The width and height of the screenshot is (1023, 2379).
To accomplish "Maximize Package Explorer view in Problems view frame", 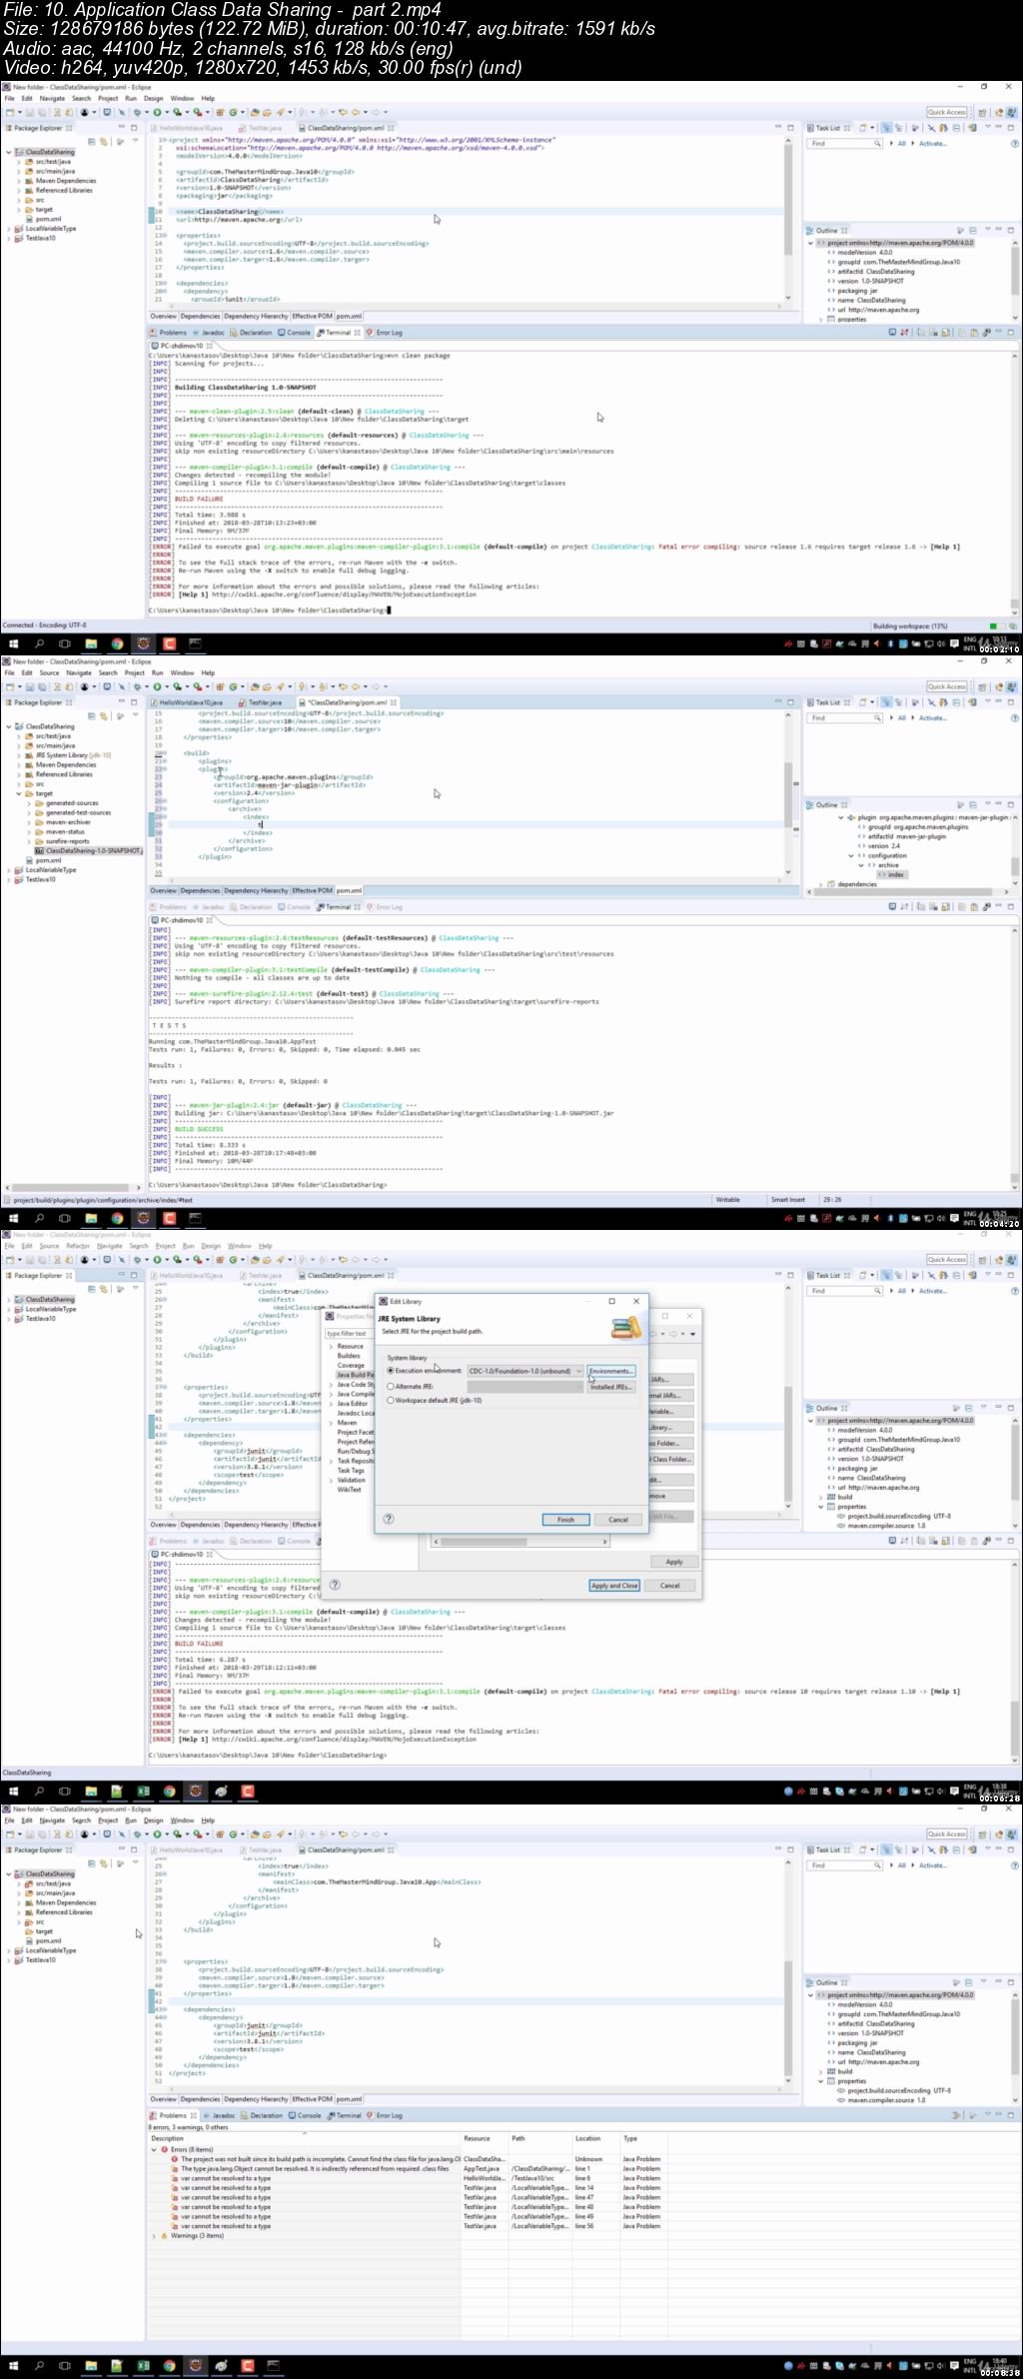I will [x=134, y=1849].
